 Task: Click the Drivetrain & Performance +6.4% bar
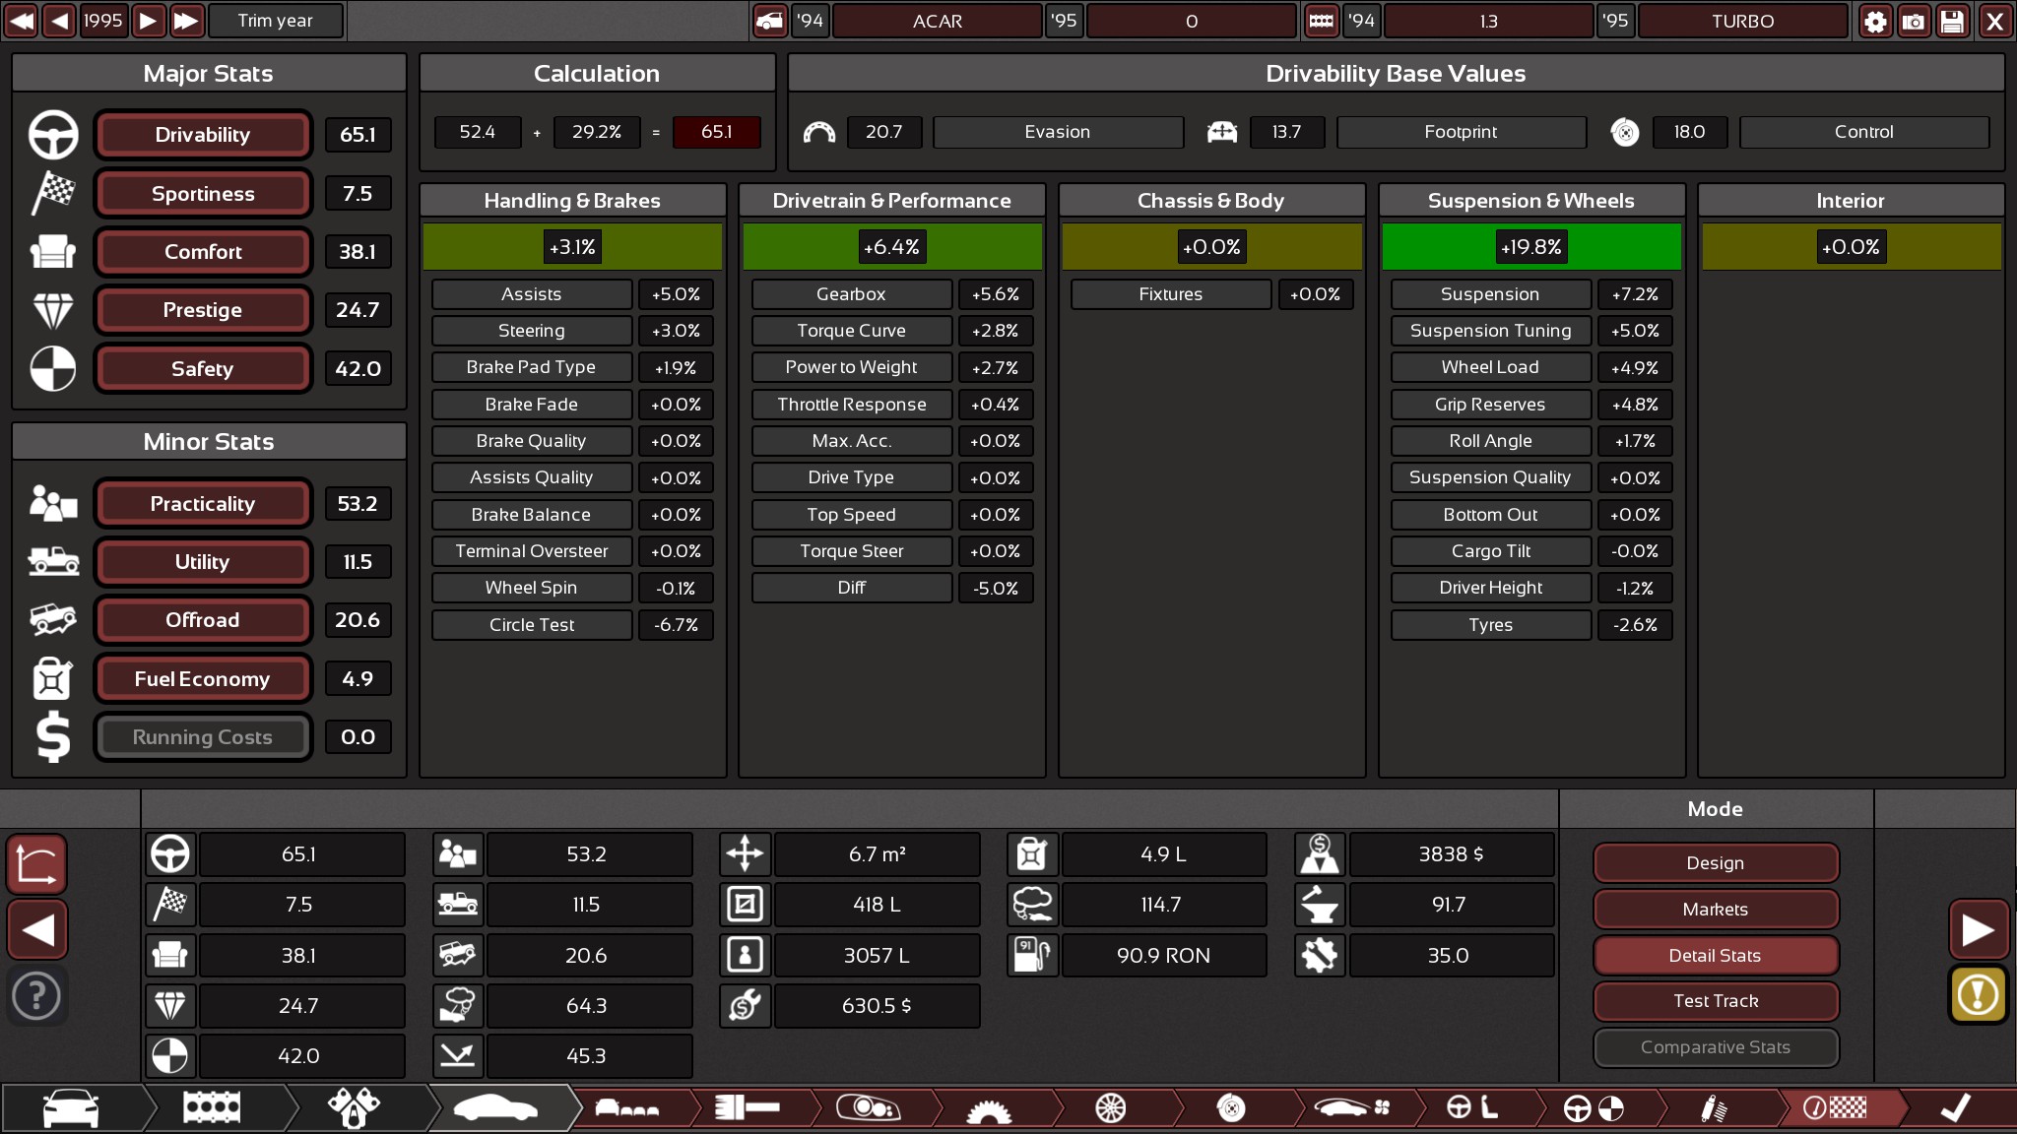tap(892, 247)
